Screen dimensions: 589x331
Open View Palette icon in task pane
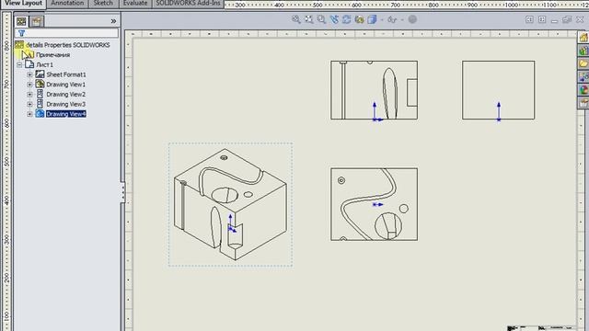tap(583, 77)
